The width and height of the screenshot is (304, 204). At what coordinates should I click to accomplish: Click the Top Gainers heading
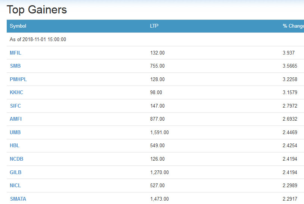point(37,10)
